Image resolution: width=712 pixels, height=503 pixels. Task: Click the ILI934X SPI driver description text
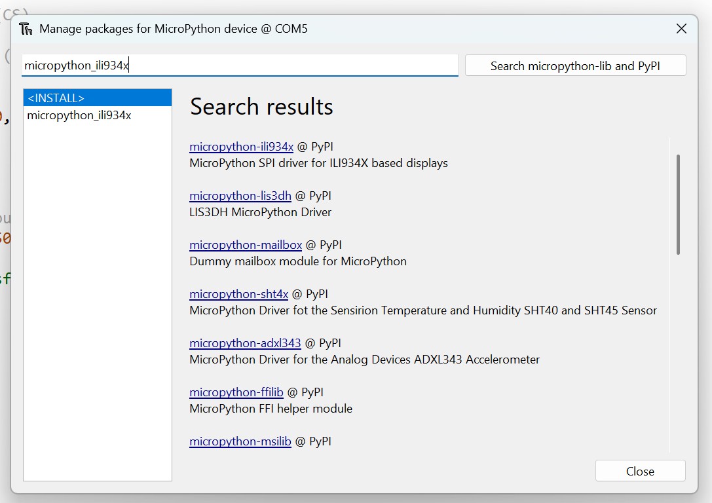(x=318, y=163)
